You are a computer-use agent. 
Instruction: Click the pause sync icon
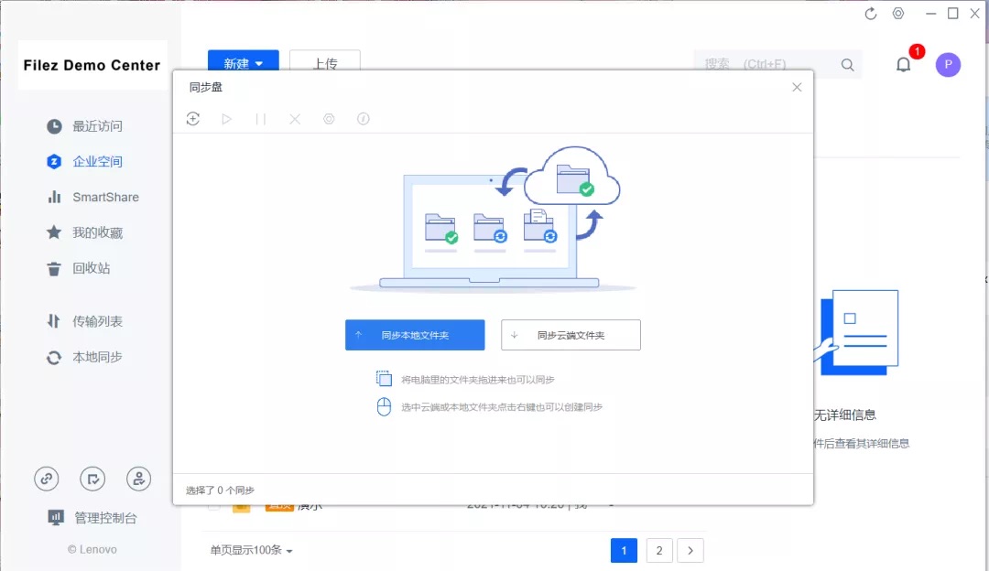(260, 118)
